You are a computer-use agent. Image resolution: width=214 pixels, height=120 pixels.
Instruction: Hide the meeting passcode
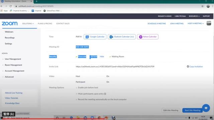point(102,56)
